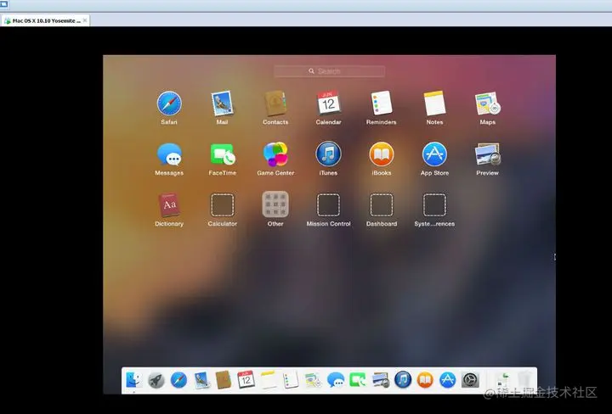Open the Trash in the Dock
612x414 pixels.
coord(525,380)
